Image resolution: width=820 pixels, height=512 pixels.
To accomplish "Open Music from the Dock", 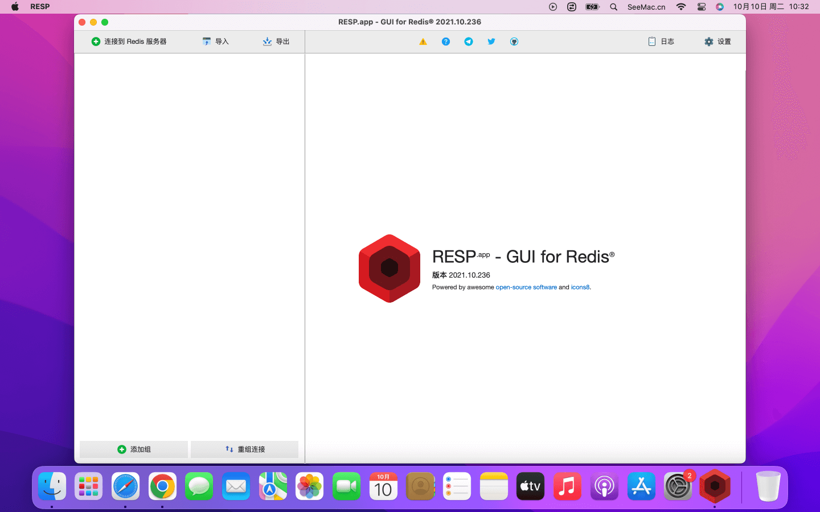I will point(567,486).
